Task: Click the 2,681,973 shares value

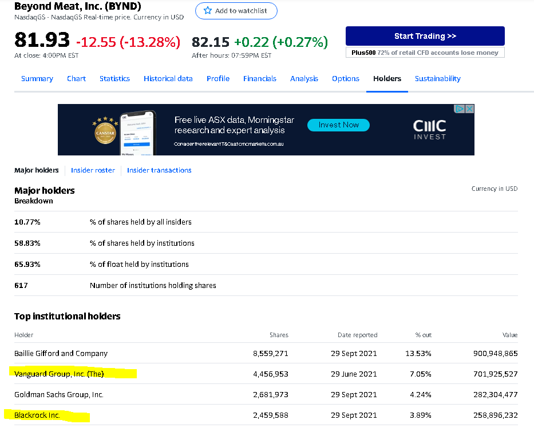Action: click(271, 395)
